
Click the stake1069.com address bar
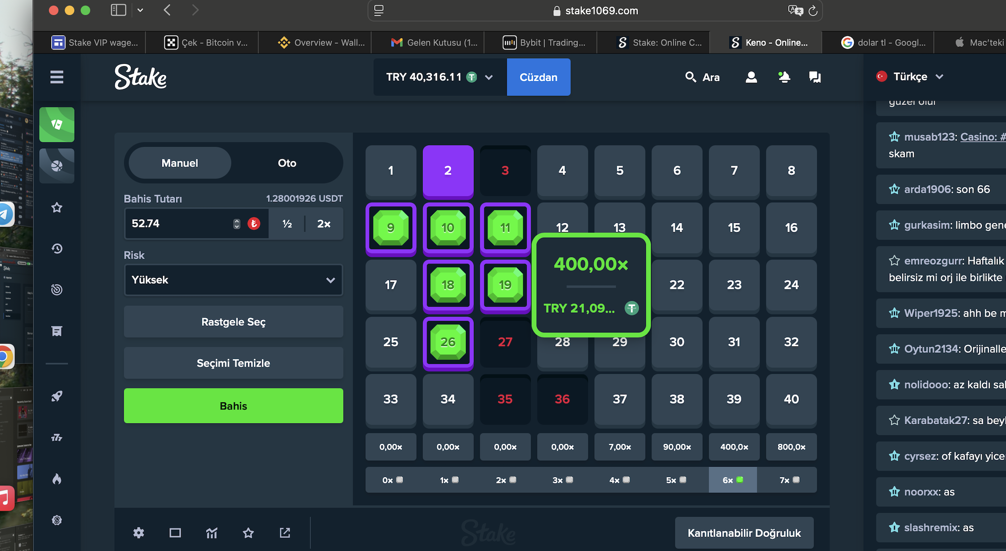595,11
